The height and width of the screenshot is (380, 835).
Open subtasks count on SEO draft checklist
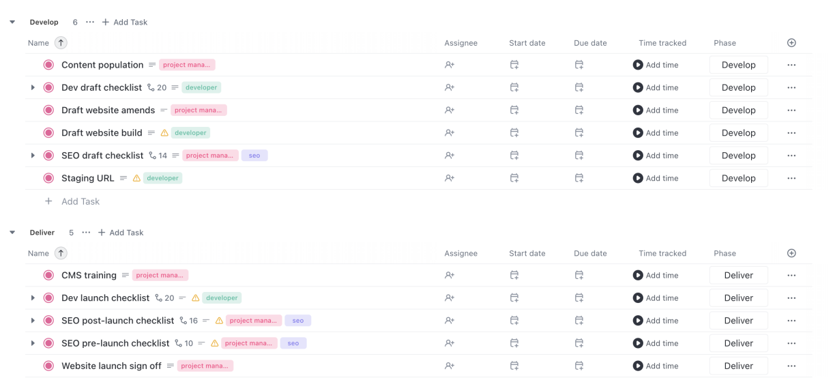pyautogui.click(x=158, y=156)
